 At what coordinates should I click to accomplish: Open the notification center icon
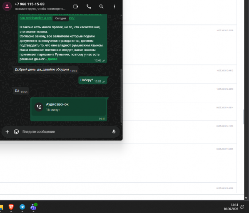coord(242,207)
